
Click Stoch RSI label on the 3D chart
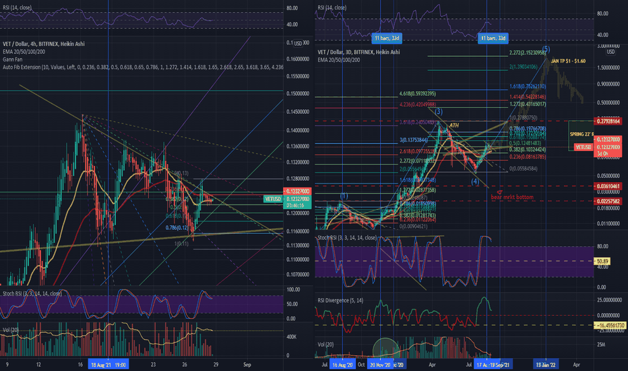pyautogui.click(x=347, y=237)
